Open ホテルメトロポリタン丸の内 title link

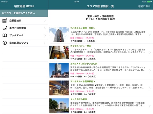[x=84, y=64]
